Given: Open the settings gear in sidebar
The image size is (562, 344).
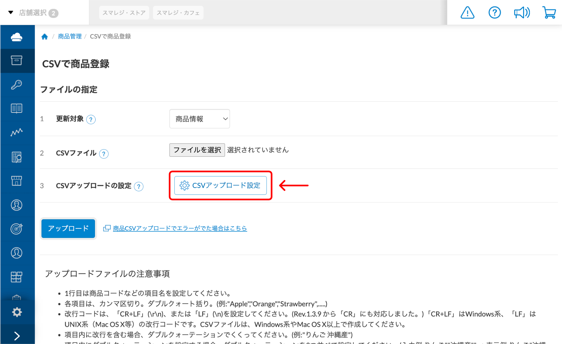Looking at the screenshot, I should [17, 312].
